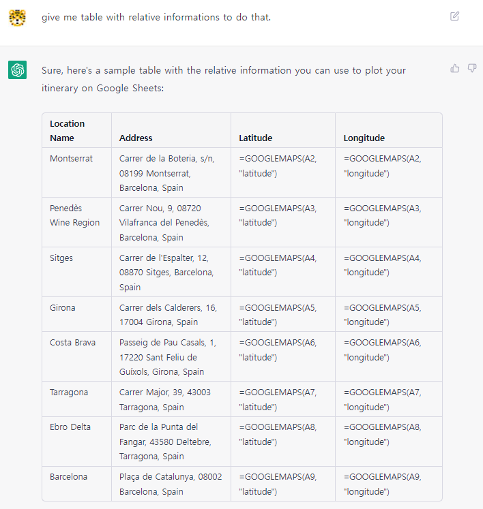Select the 'Carrer Nou, 9, 08720' address cell
Image resolution: width=483 pixels, height=509 pixels.
coord(171,222)
